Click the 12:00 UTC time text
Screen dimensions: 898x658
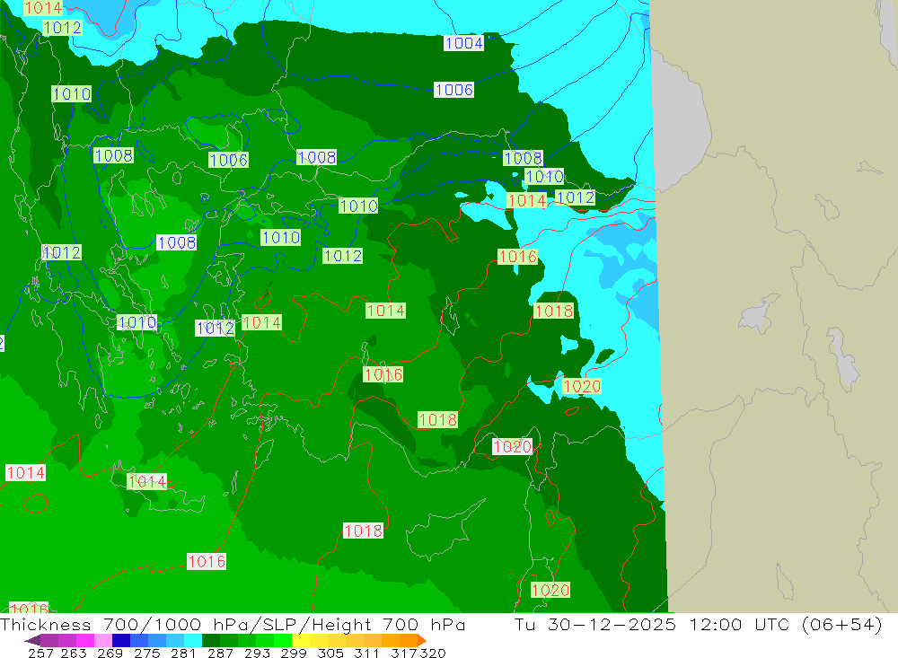click(x=739, y=624)
